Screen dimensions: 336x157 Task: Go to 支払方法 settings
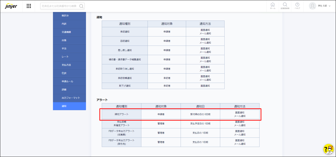tap(69, 65)
